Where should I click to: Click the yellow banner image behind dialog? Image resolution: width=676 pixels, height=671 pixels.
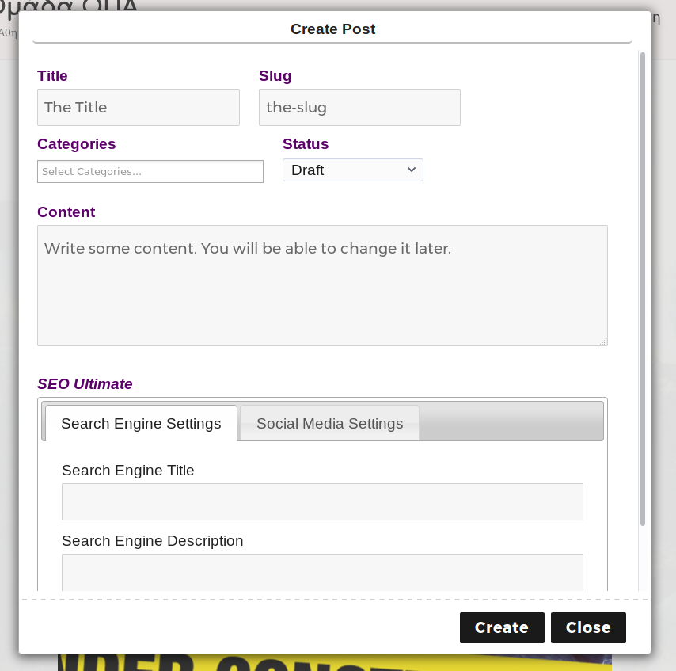332,662
